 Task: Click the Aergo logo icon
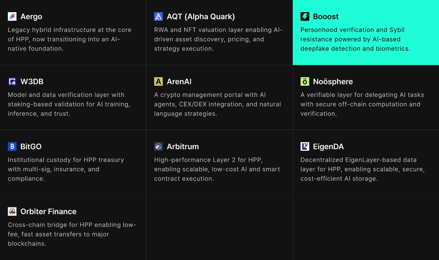pyautogui.click(x=12, y=17)
